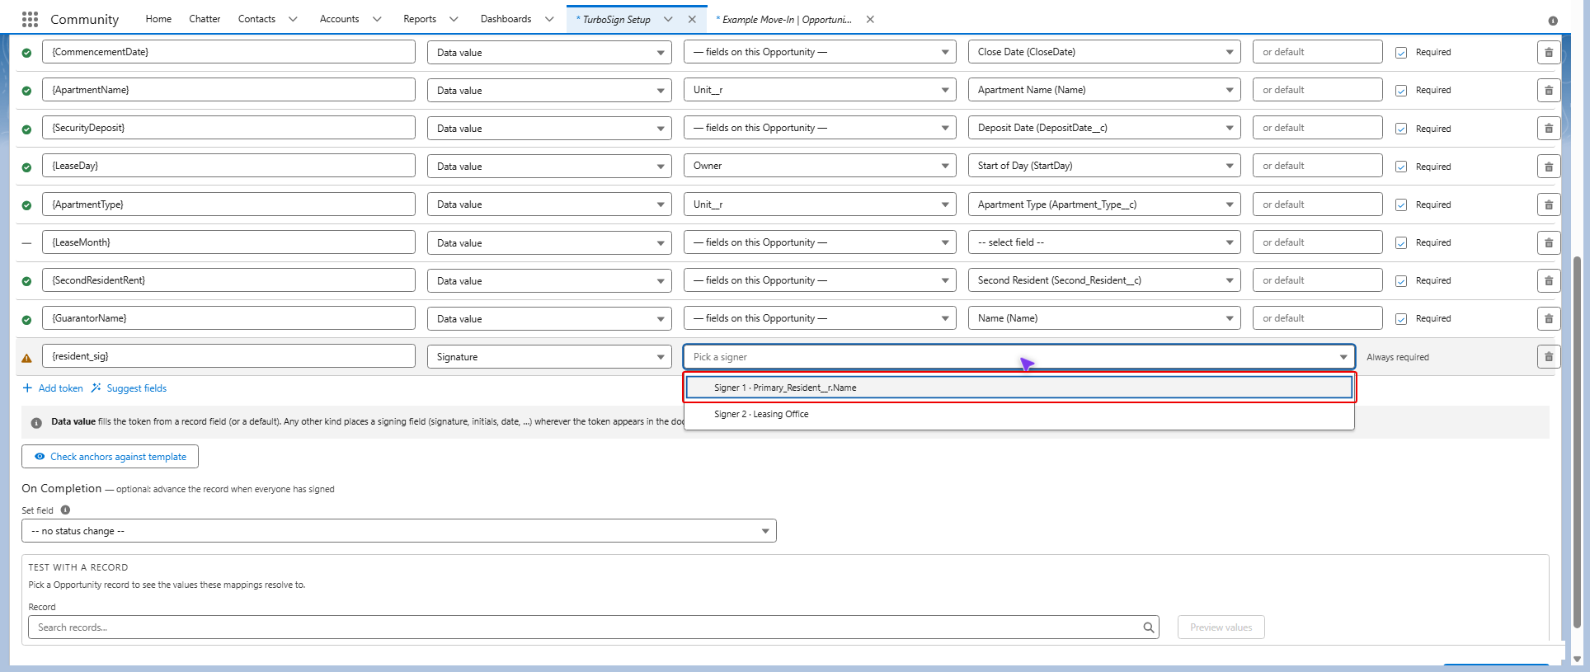This screenshot has width=1590, height=672.
Task: Open the no status change dropdown
Action: tap(399, 531)
